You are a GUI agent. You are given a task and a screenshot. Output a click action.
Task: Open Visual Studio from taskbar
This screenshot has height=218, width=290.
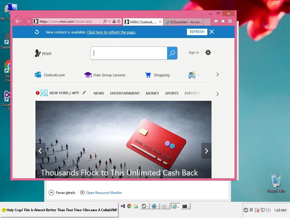(x=123, y=206)
